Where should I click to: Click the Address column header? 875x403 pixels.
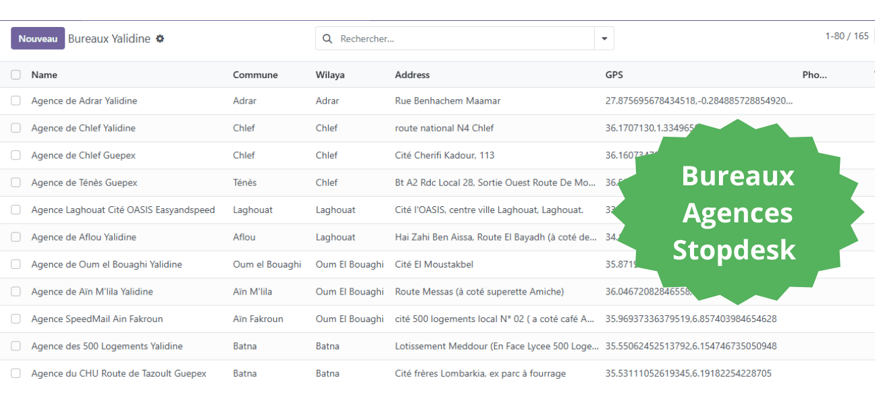pyautogui.click(x=412, y=75)
